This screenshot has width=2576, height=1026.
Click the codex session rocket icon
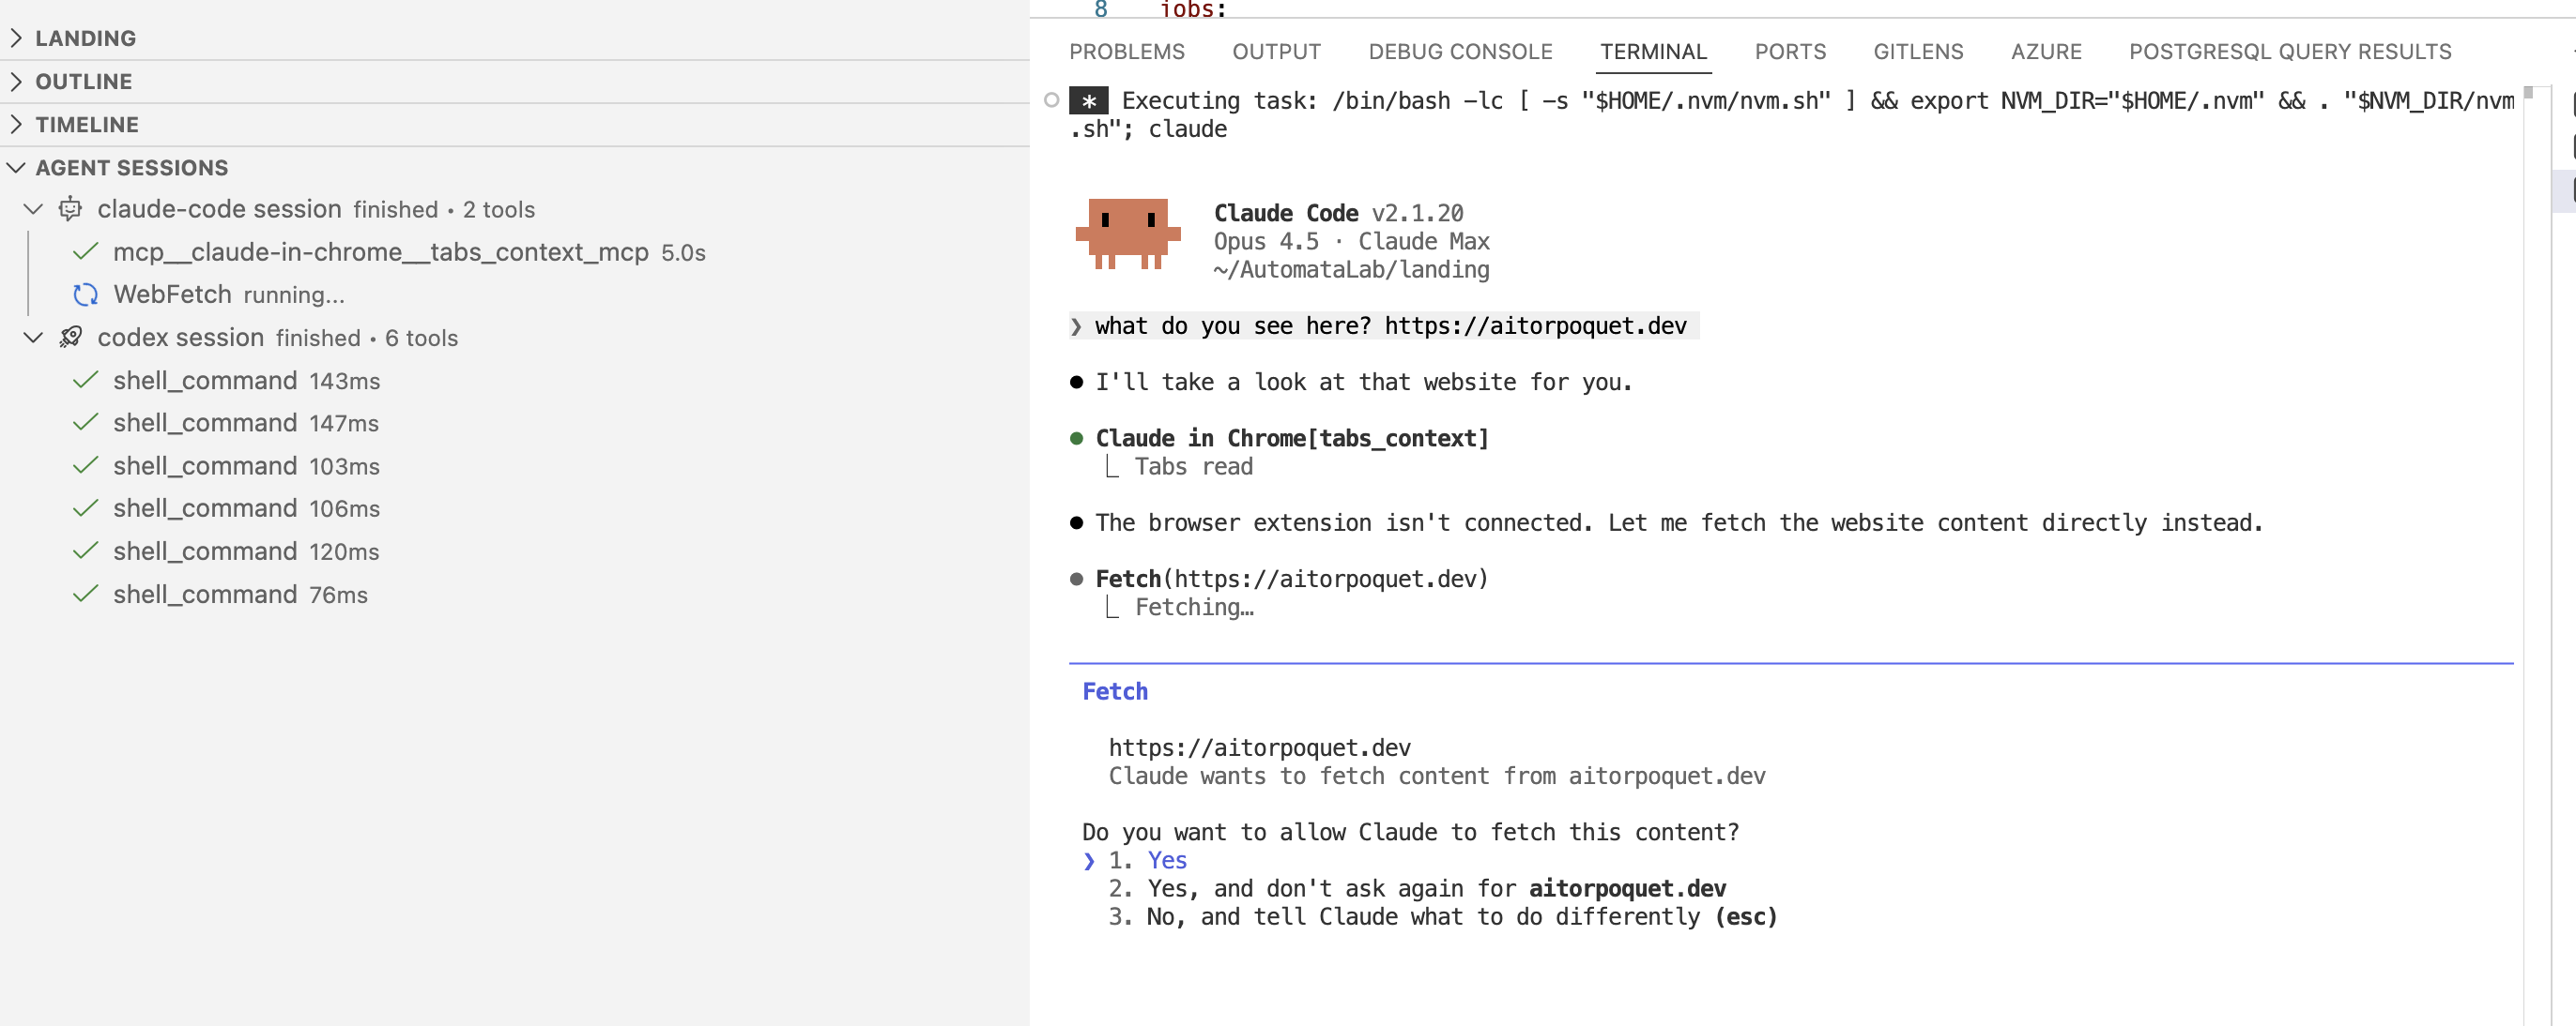pos(70,337)
